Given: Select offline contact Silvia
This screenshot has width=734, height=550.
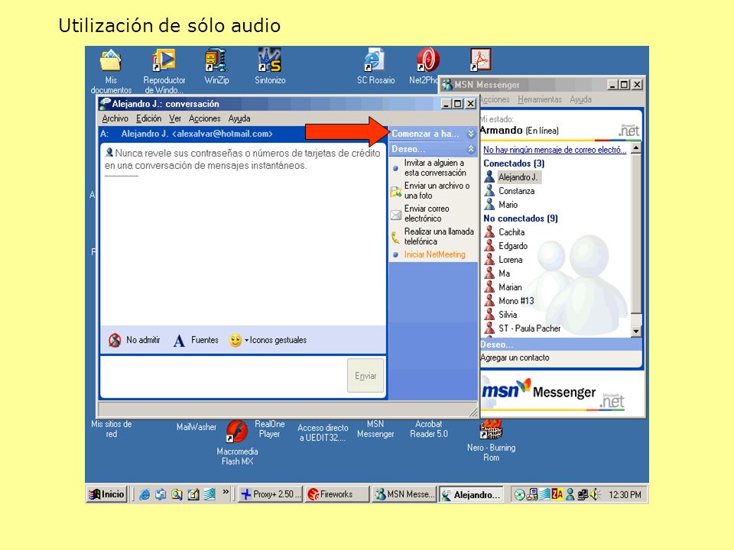Looking at the screenshot, I should (508, 315).
